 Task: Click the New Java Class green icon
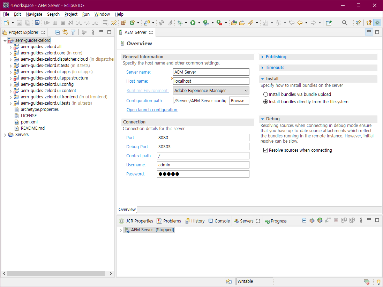(132, 23)
